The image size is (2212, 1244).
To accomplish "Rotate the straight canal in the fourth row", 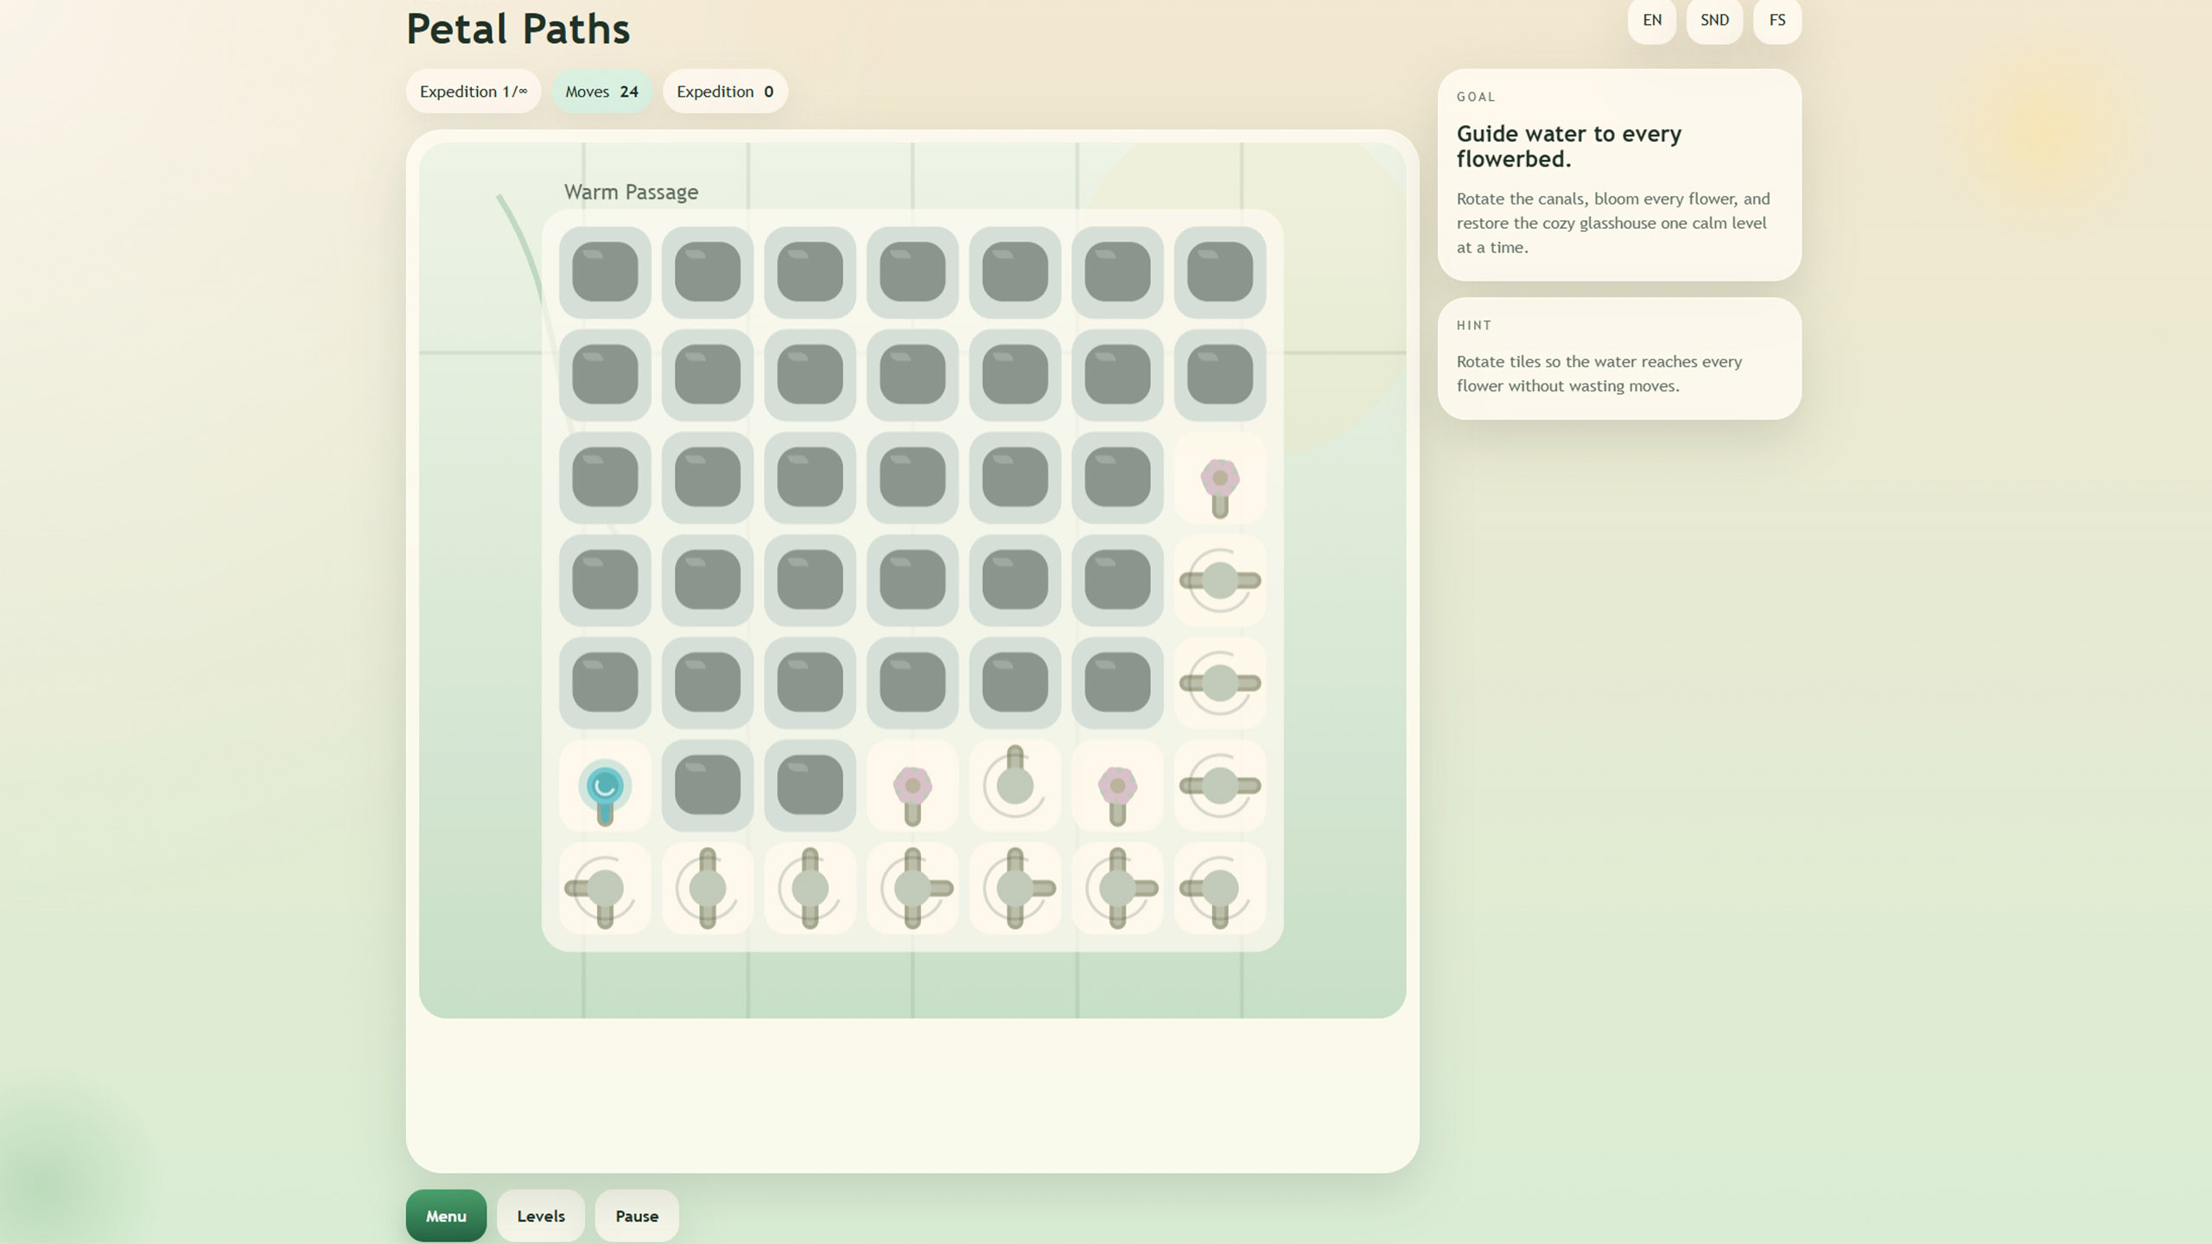I will pyautogui.click(x=1219, y=581).
